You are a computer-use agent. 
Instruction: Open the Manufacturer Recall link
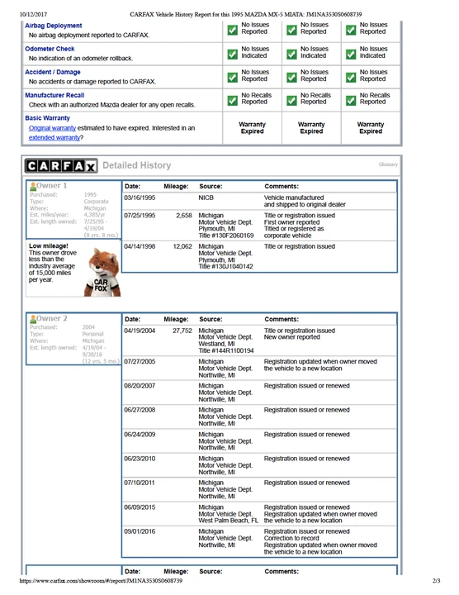(x=54, y=95)
